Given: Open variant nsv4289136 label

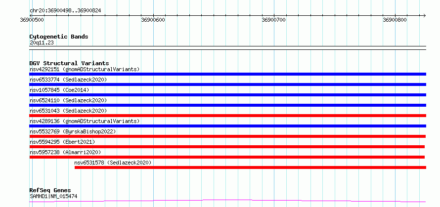Looking at the screenshot, I should click(x=85, y=121).
